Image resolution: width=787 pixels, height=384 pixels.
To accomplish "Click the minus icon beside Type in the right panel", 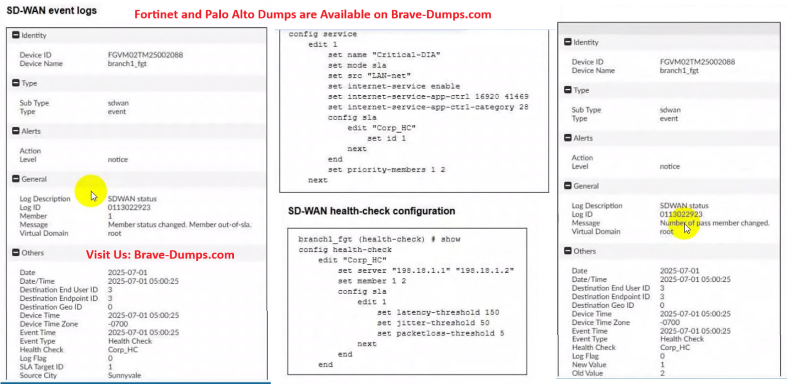I will tap(568, 90).
